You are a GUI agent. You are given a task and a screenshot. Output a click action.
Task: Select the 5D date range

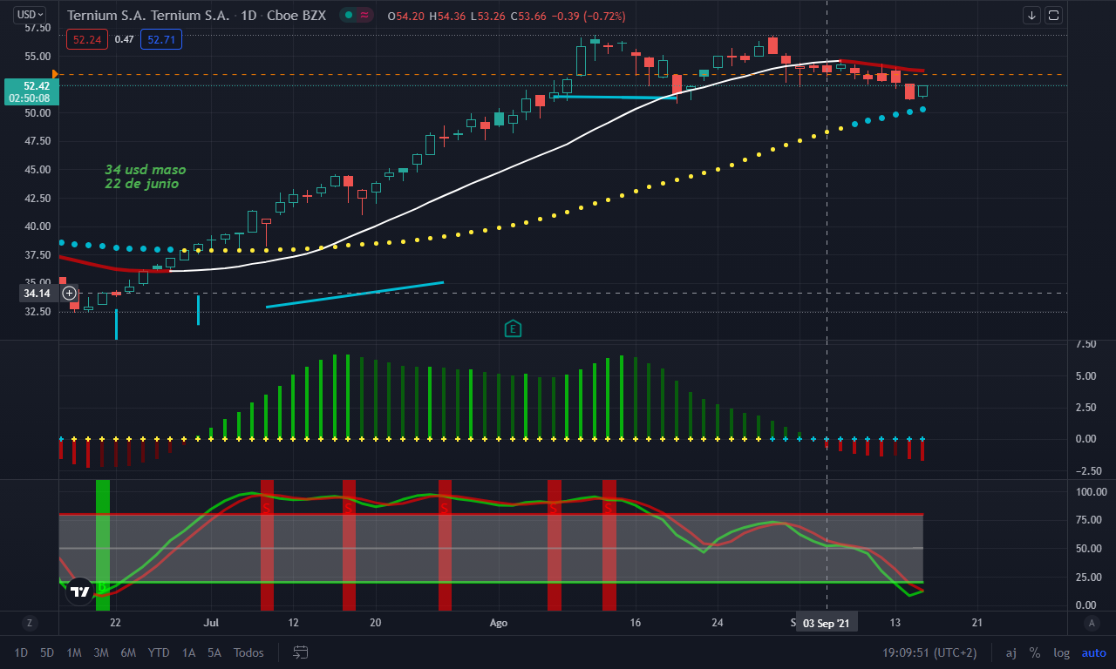(x=47, y=652)
